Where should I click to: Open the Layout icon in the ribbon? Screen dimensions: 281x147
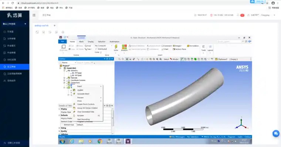(x=210, y=47)
